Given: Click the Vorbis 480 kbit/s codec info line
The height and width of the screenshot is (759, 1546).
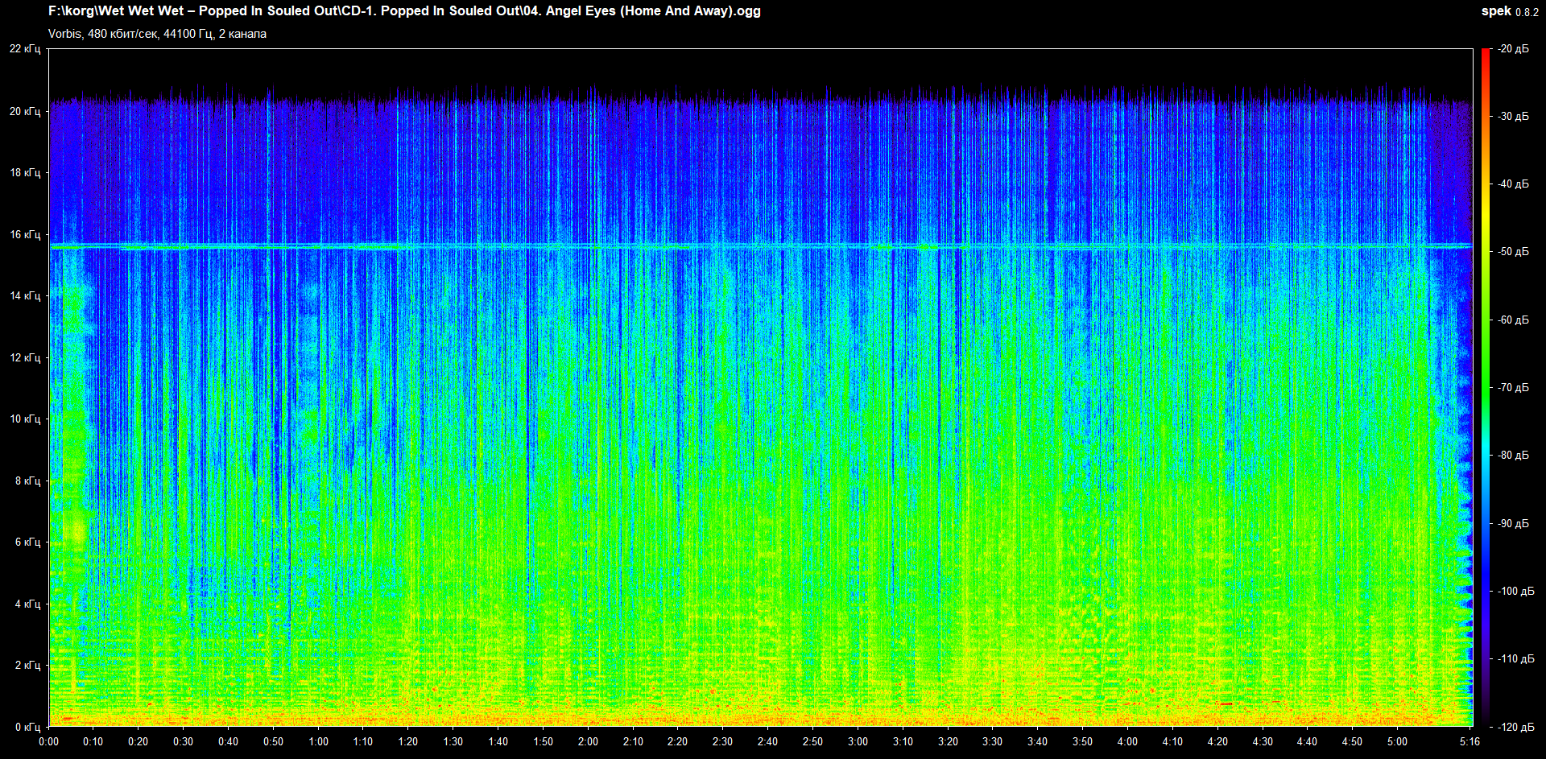Looking at the screenshot, I should coord(157,34).
